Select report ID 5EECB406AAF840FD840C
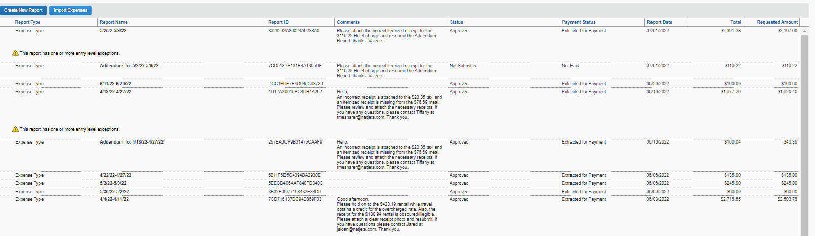The height and width of the screenshot is (236, 815). point(296,183)
